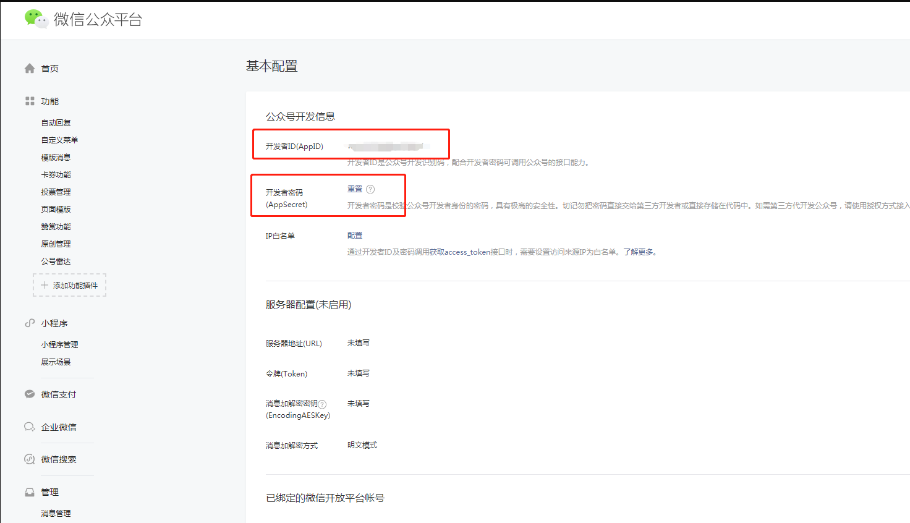Click 微信公众平台 title text

98,20
